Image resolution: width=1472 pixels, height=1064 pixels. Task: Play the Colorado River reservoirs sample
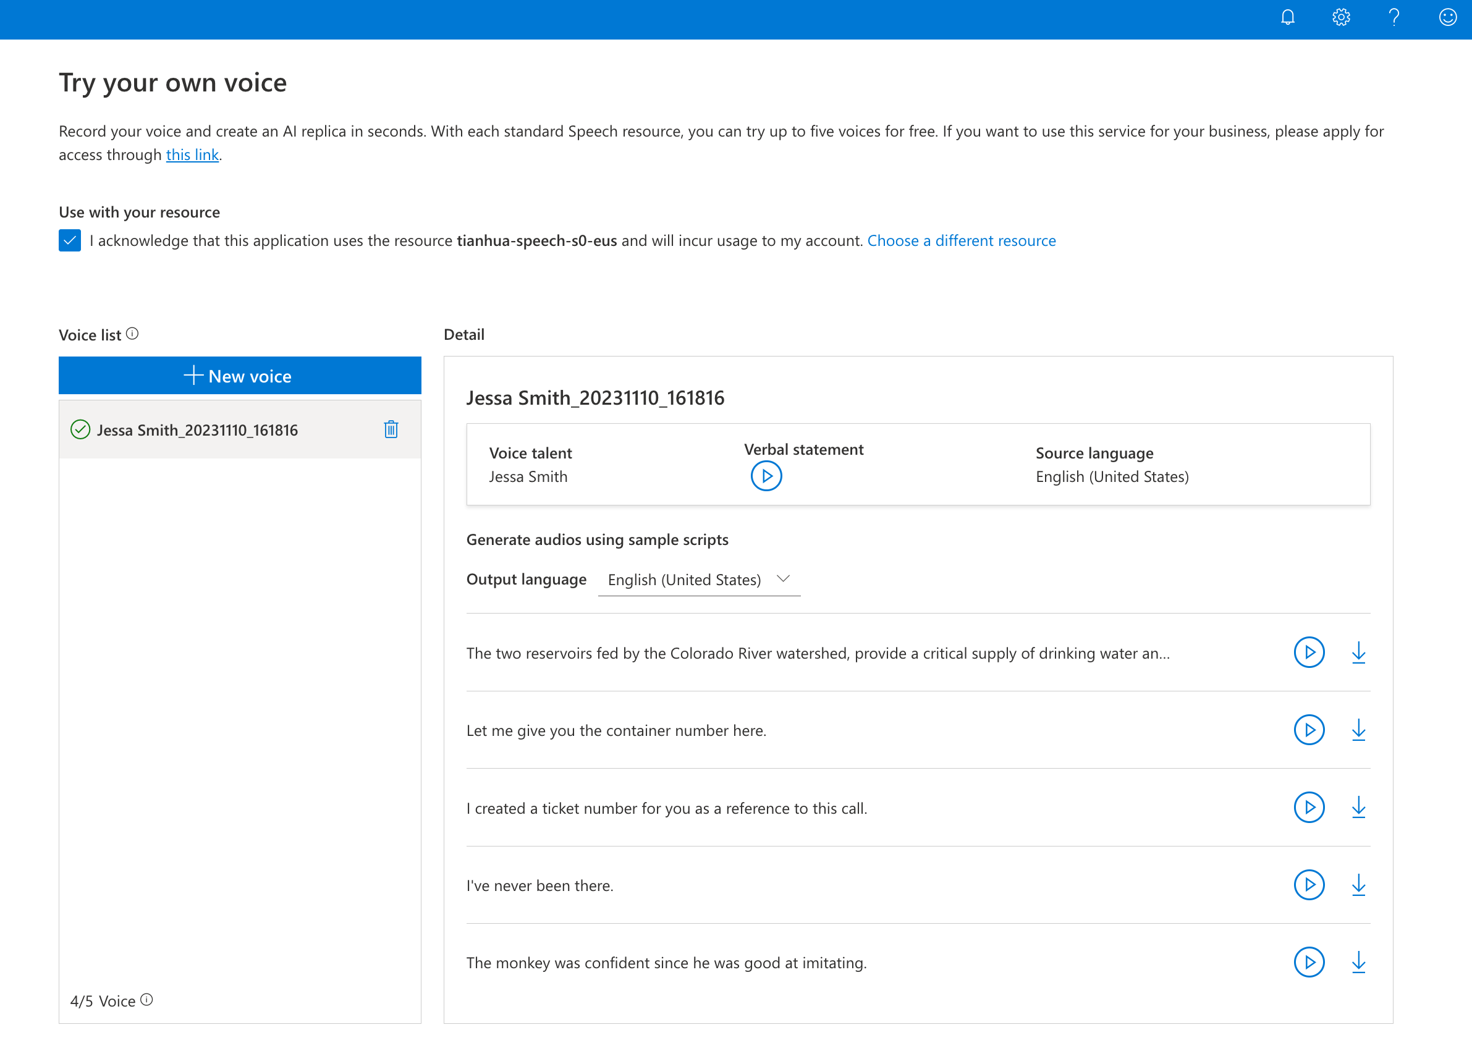pyautogui.click(x=1309, y=652)
